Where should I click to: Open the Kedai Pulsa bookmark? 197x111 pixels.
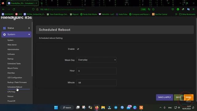122,14
